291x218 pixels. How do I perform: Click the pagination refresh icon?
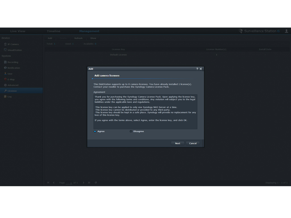point(96,183)
